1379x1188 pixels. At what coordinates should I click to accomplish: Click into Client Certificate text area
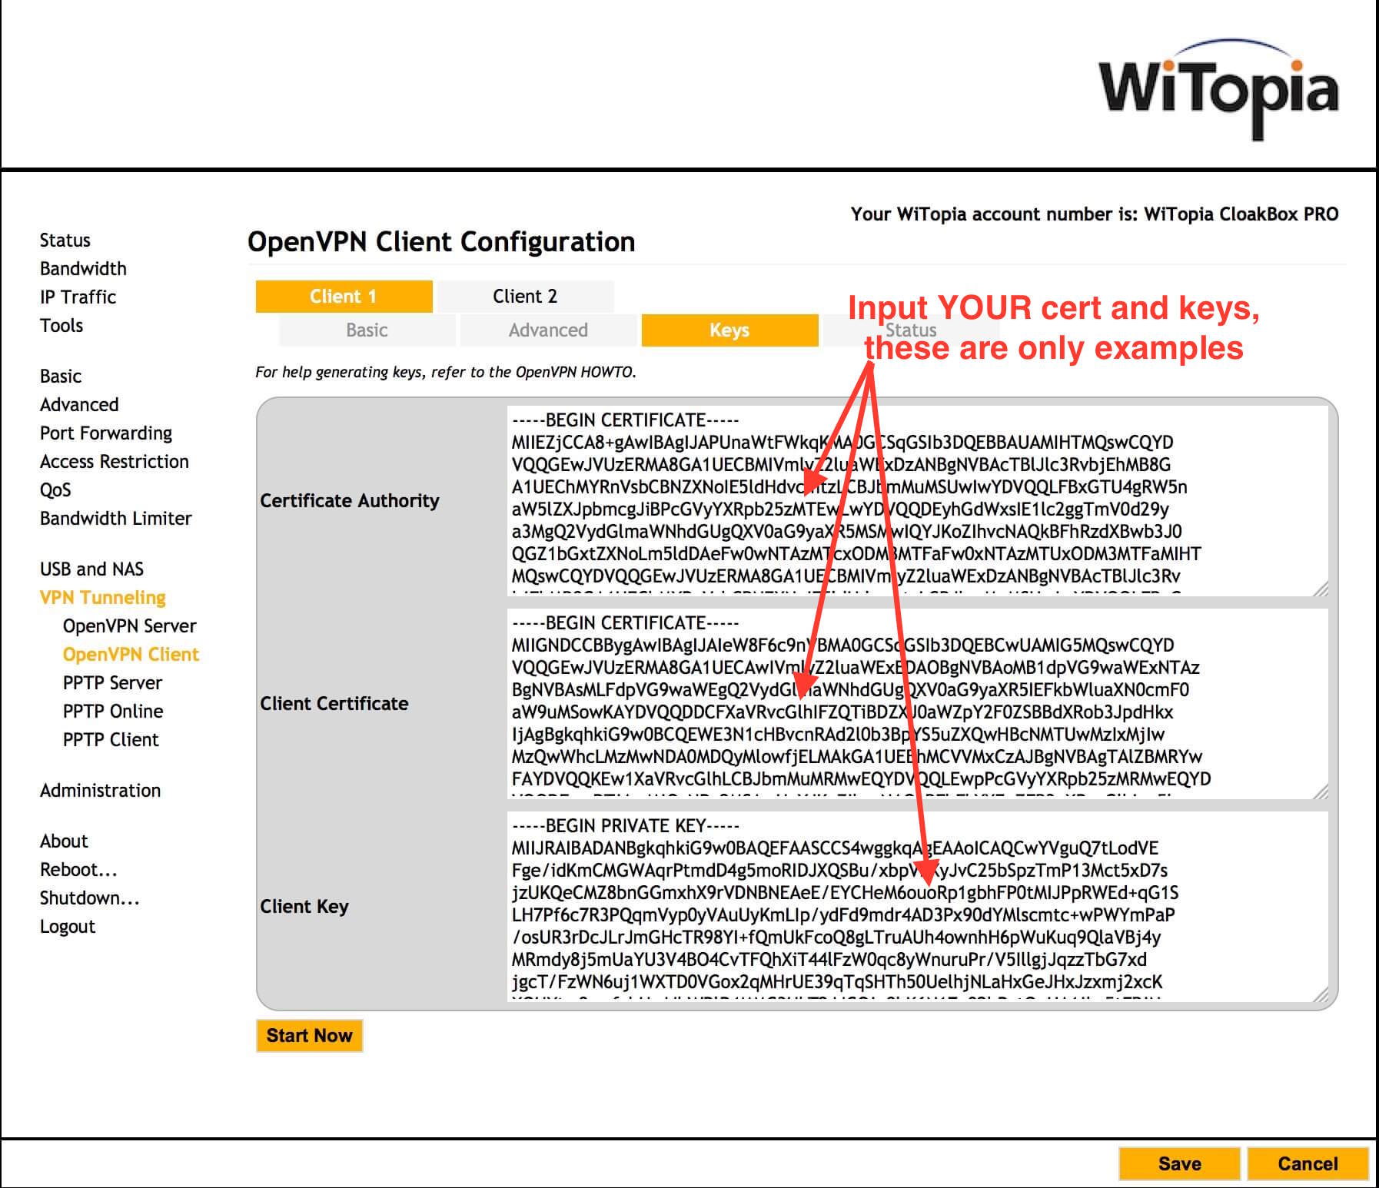[918, 703]
